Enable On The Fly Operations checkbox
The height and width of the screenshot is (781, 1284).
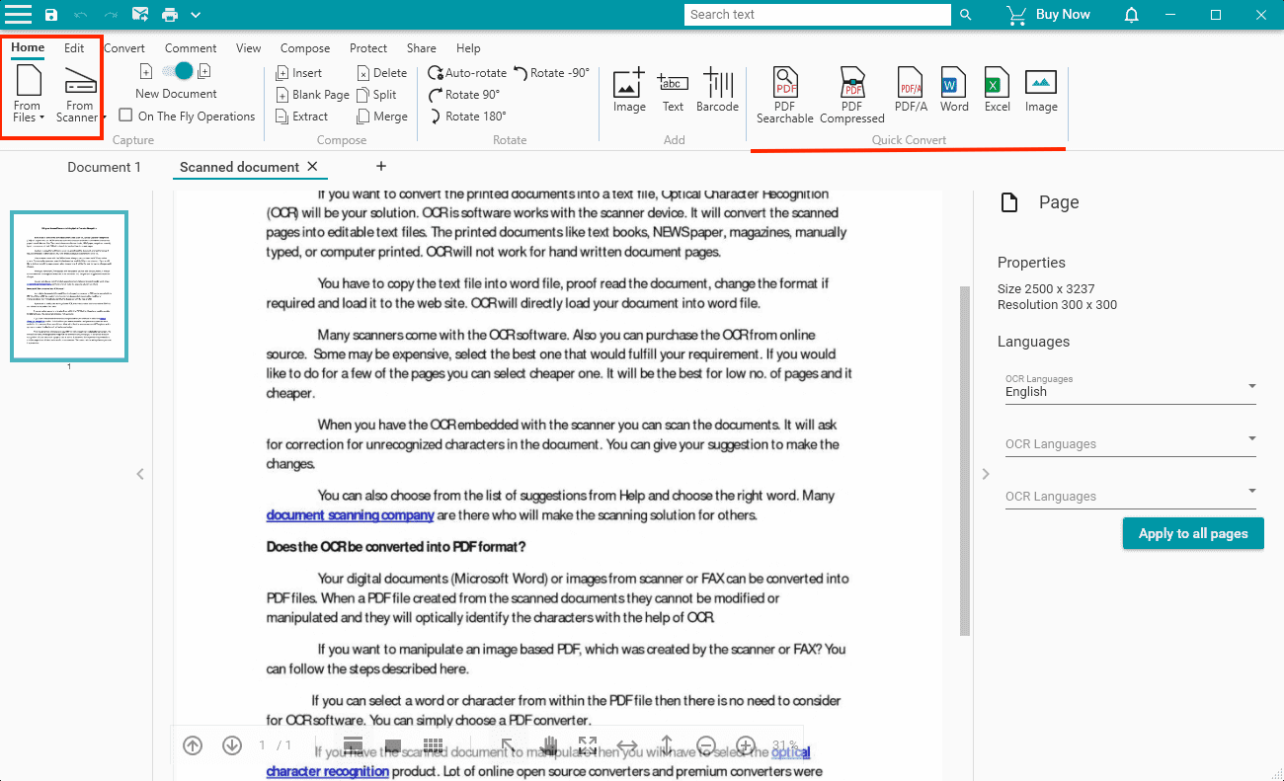click(x=125, y=116)
